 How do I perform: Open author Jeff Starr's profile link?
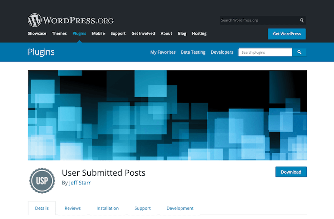click(80, 183)
